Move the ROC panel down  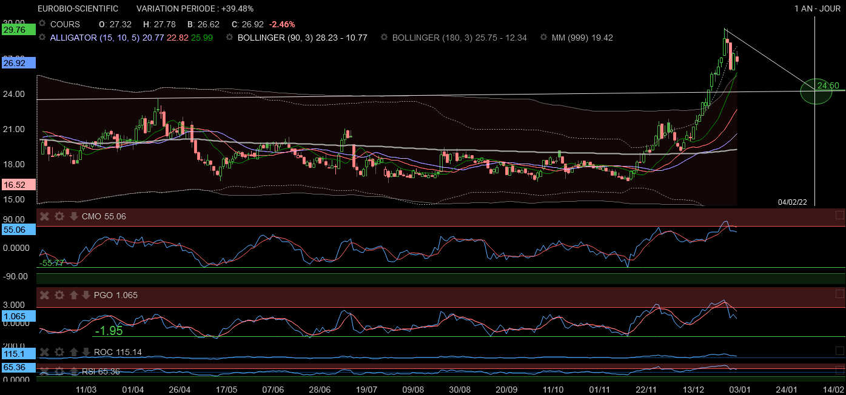tap(86, 352)
